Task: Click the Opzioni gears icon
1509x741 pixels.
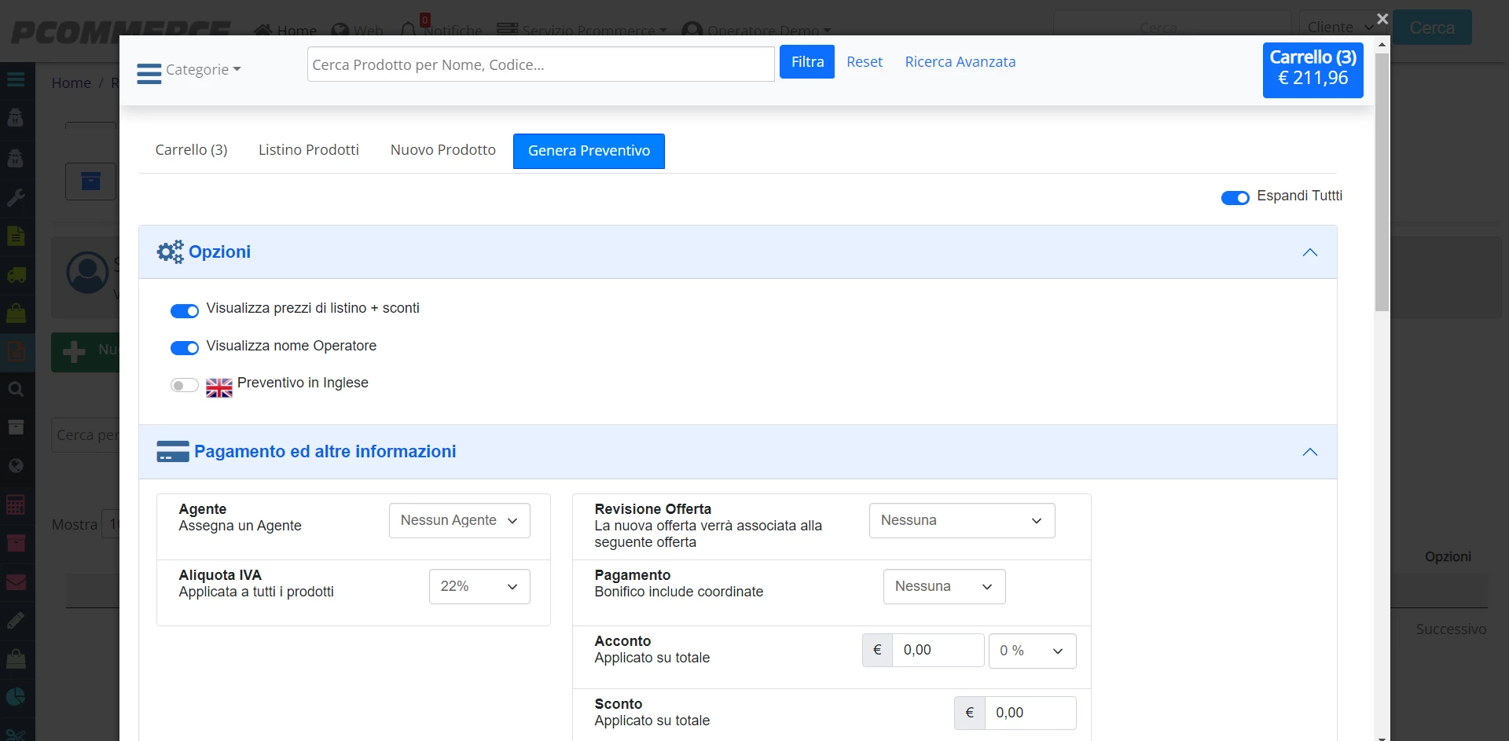Action: click(170, 252)
